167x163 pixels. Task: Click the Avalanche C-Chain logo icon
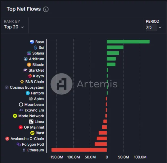[7, 139]
